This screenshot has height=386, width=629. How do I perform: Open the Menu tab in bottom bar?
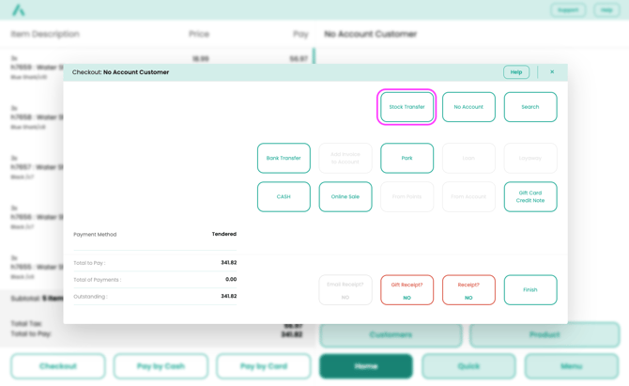(x=571, y=366)
